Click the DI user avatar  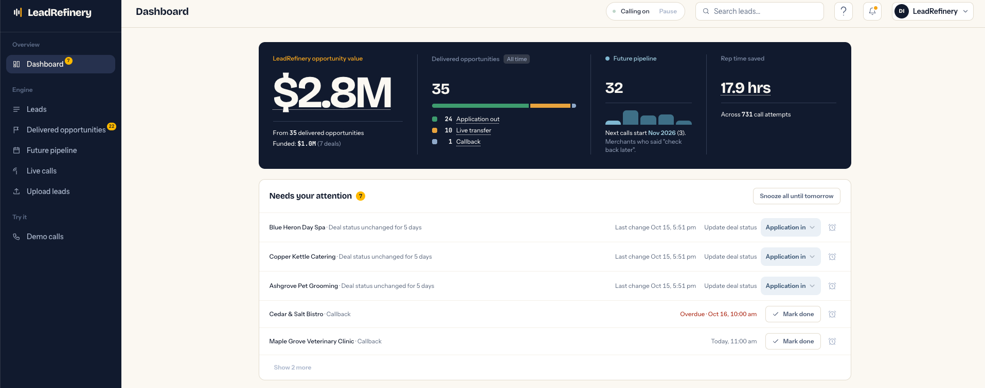click(x=902, y=11)
